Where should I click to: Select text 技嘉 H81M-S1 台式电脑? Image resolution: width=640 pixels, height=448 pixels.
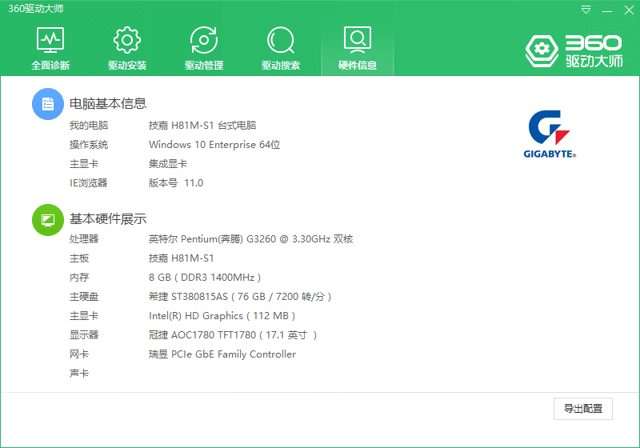click(202, 126)
